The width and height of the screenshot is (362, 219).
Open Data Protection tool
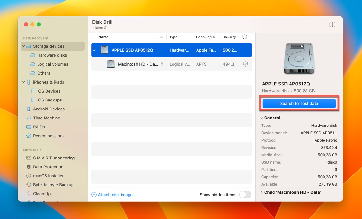(48, 167)
